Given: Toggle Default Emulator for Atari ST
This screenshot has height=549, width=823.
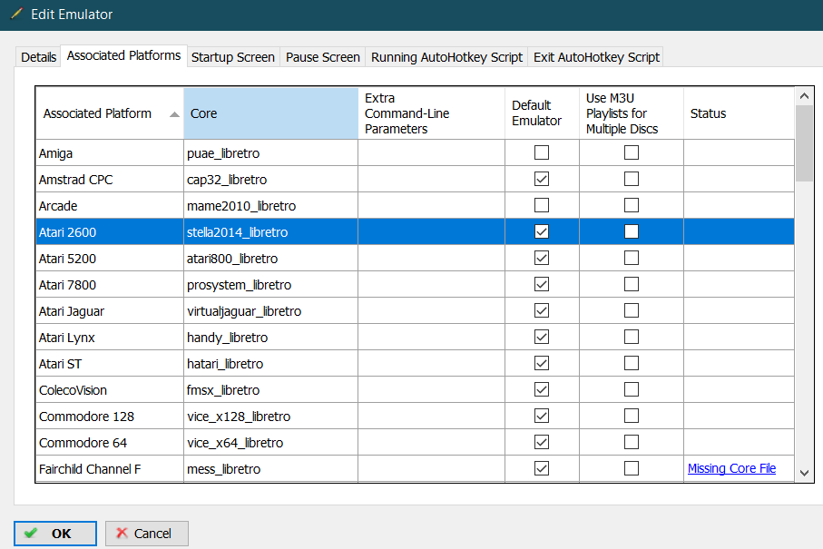Looking at the screenshot, I should (542, 363).
